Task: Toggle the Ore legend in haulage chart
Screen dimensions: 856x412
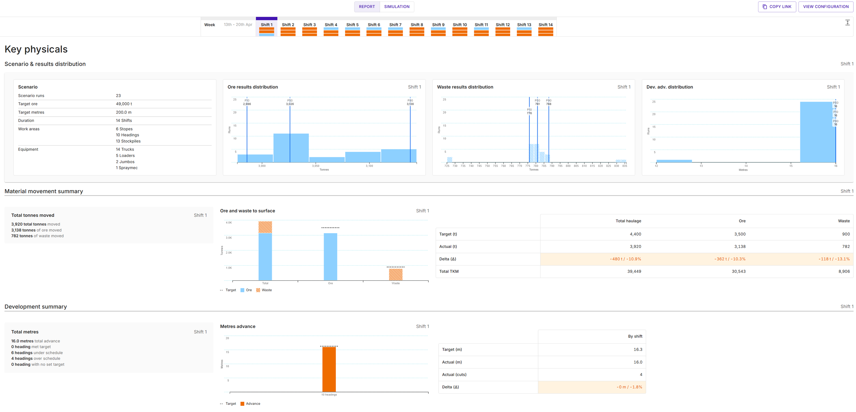Action: [x=246, y=290]
